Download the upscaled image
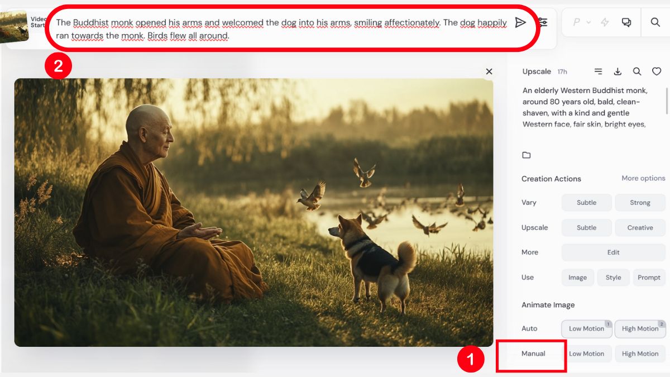The width and height of the screenshot is (670, 377). 618,71
